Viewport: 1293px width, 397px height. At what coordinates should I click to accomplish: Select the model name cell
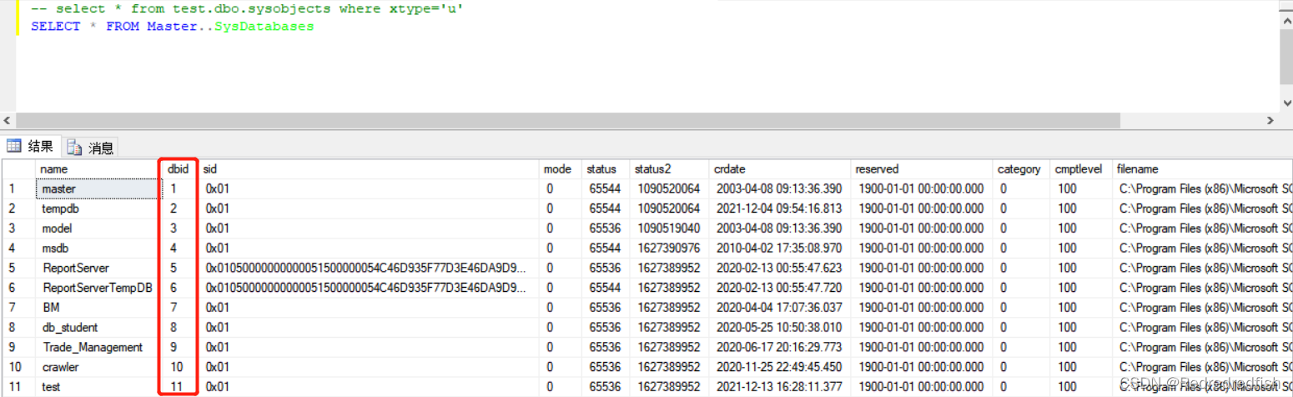[x=98, y=229]
